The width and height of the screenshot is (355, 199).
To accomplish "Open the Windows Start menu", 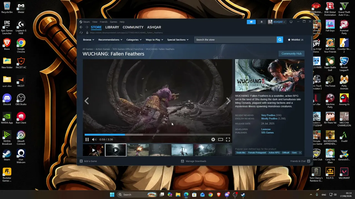I will tap(112, 195).
